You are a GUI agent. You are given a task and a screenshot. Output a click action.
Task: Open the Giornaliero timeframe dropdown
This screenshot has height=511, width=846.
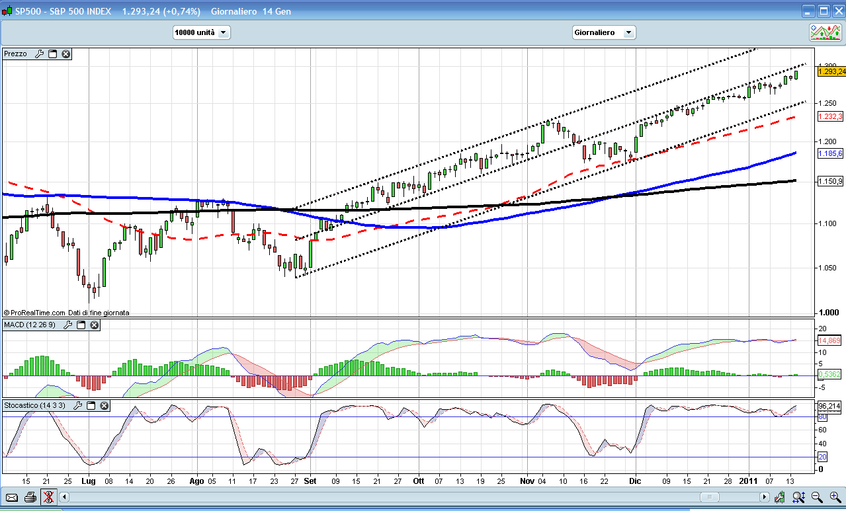(x=603, y=32)
